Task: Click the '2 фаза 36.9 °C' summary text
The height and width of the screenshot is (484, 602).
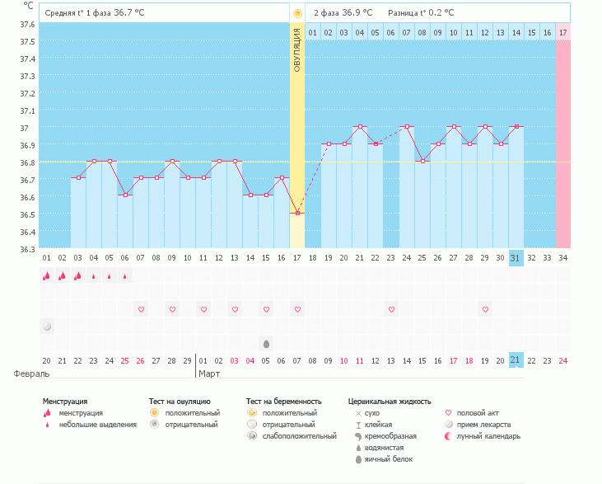Action: tap(343, 13)
